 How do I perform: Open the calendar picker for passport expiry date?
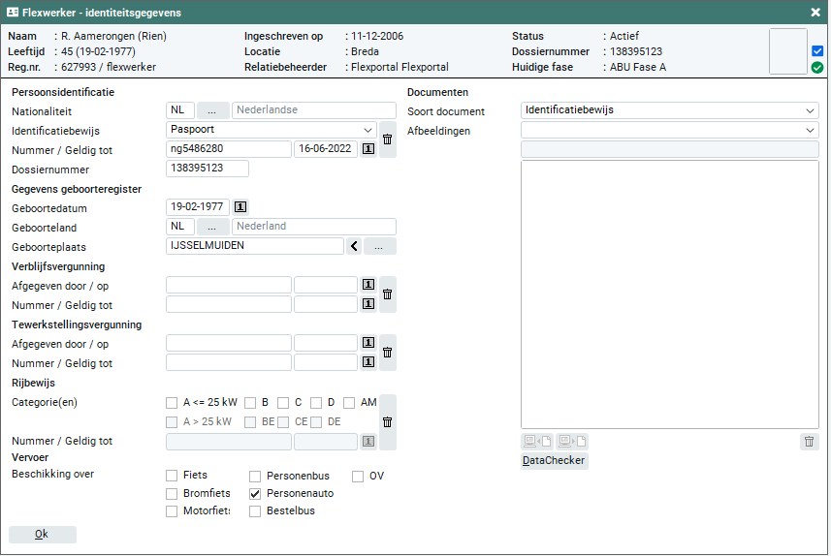click(368, 149)
